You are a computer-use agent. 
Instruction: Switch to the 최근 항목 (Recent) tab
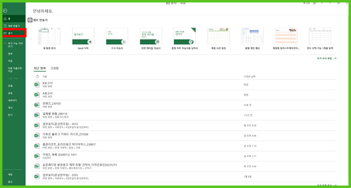(x=40, y=68)
